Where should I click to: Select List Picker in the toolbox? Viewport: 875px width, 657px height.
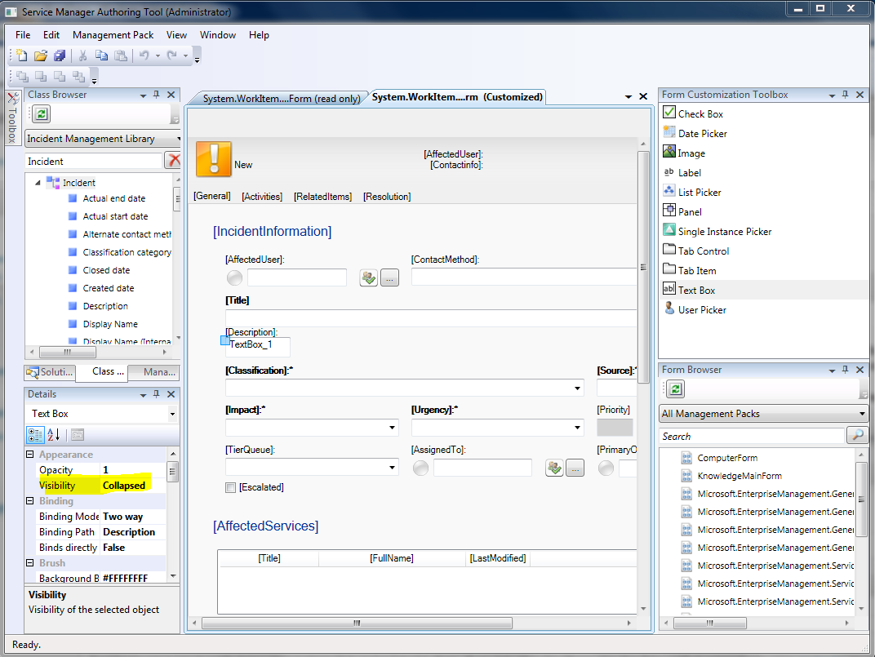(700, 192)
